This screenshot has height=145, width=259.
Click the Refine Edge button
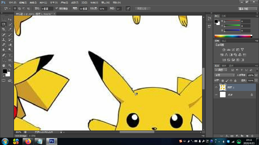tap(142, 9)
